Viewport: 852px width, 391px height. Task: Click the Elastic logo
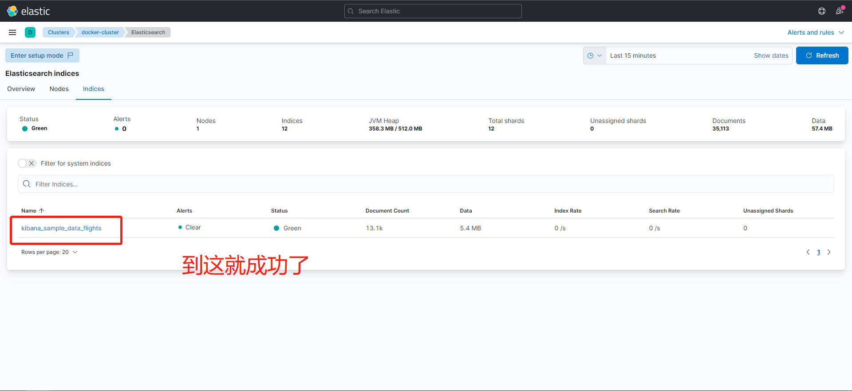coord(28,11)
